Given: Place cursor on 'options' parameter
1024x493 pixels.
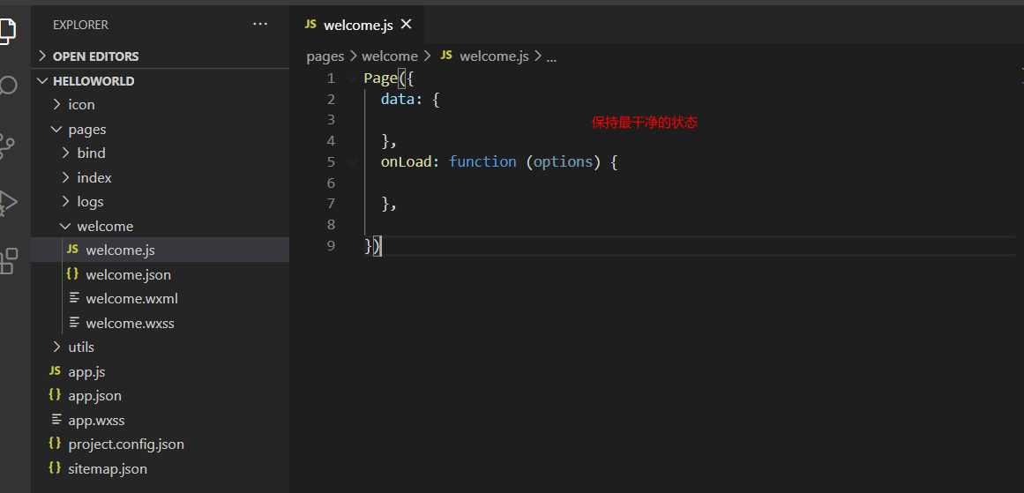Looking at the screenshot, I should (x=563, y=162).
